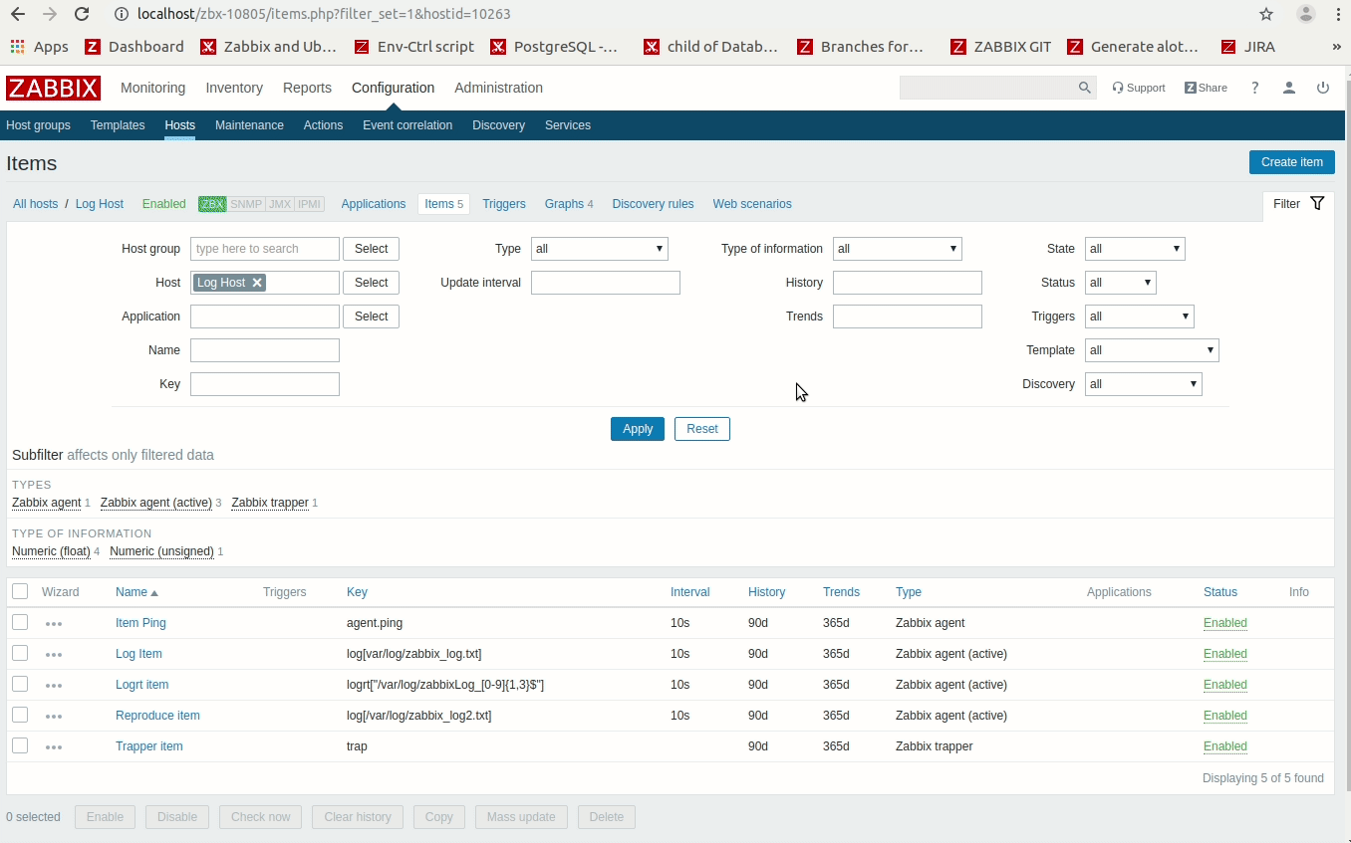Check the Logrt item row checkbox
The height and width of the screenshot is (843, 1351).
pyautogui.click(x=20, y=684)
